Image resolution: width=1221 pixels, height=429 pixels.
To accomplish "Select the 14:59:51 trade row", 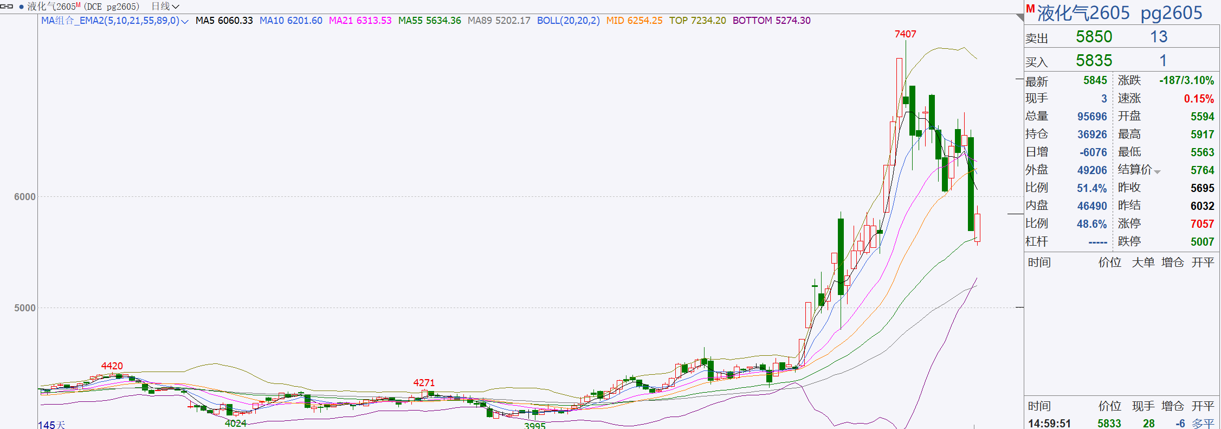I will (x=1049, y=423).
